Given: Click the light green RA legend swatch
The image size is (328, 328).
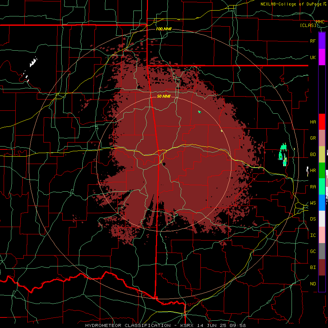Looking at the screenshot, I should click(x=322, y=187).
